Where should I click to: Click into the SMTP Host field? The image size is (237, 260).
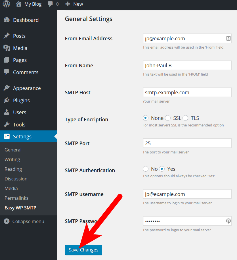pyautogui.click(x=187, y=92)
